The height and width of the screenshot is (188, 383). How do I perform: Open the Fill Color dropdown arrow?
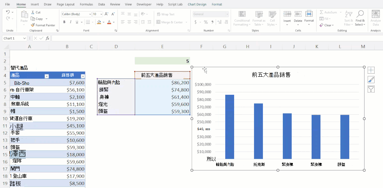[104, 22]
